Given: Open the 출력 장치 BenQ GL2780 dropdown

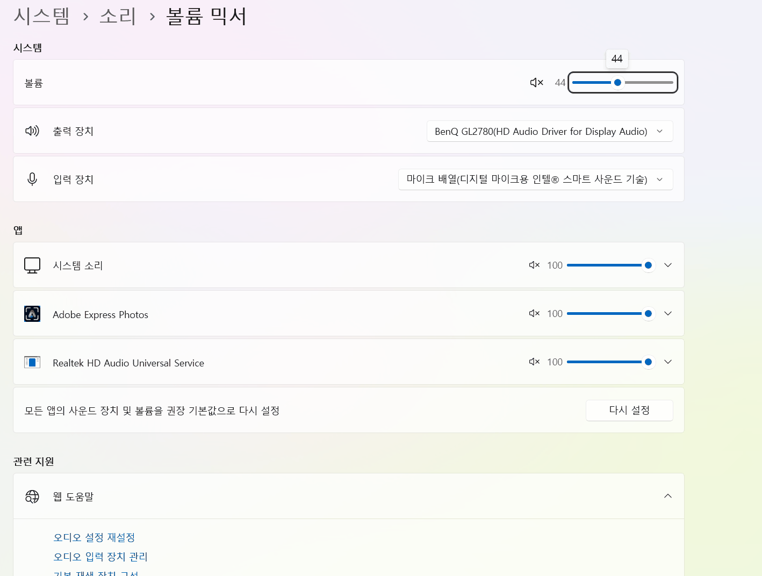Looking at the screenshot, I should (550, 131).
